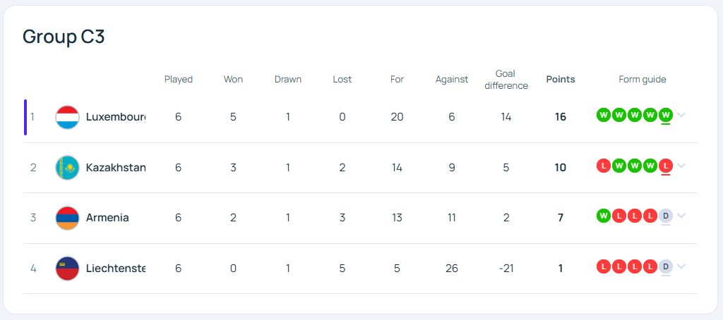
Task: Click Armenia's green W form badge
Action: [604, 216]
